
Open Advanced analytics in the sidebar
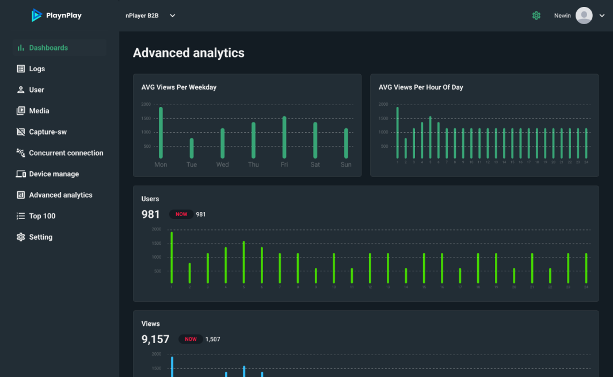(x=60, y=195)
